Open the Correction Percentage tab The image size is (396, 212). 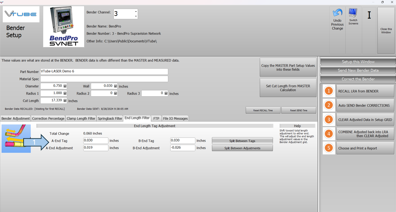point(48,119)
